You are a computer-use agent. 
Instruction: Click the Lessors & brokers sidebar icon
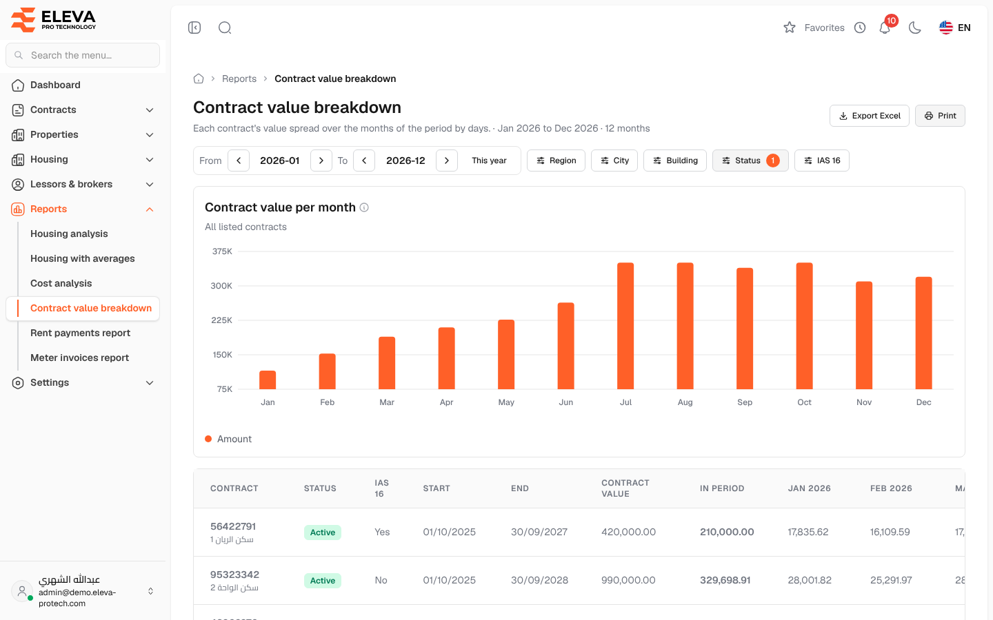click(x=18, y=185)
